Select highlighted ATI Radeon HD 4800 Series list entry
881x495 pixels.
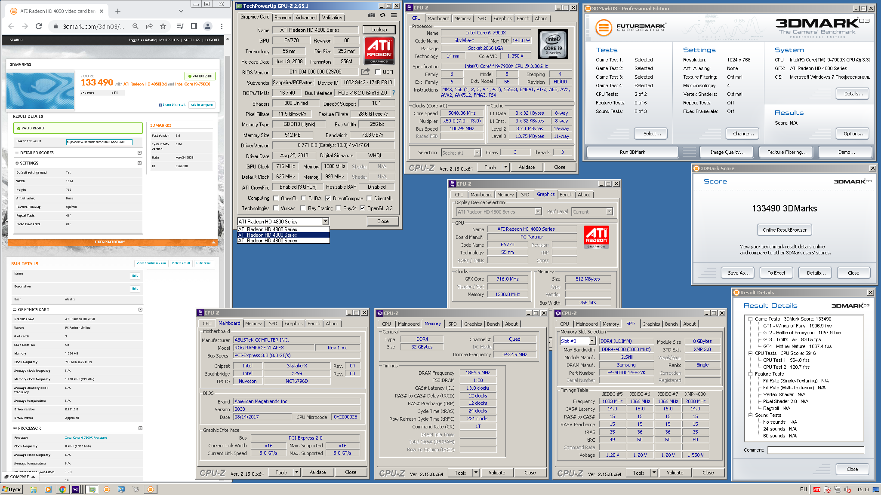283,235
